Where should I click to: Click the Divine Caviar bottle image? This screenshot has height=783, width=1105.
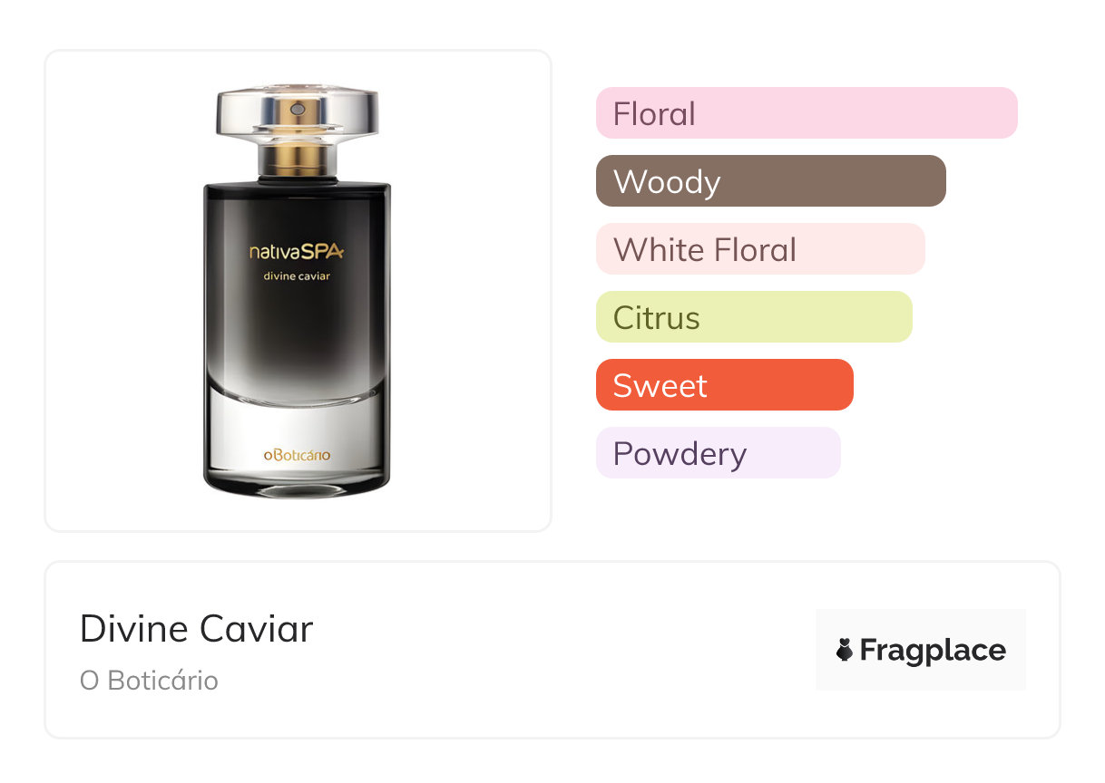(x=298, y=292)
